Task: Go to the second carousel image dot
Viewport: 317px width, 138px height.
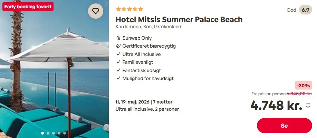Action: tap(48, 133)
